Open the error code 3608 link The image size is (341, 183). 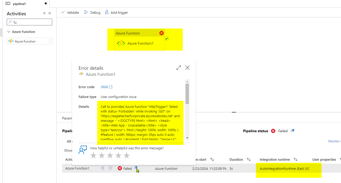[104, 87]
